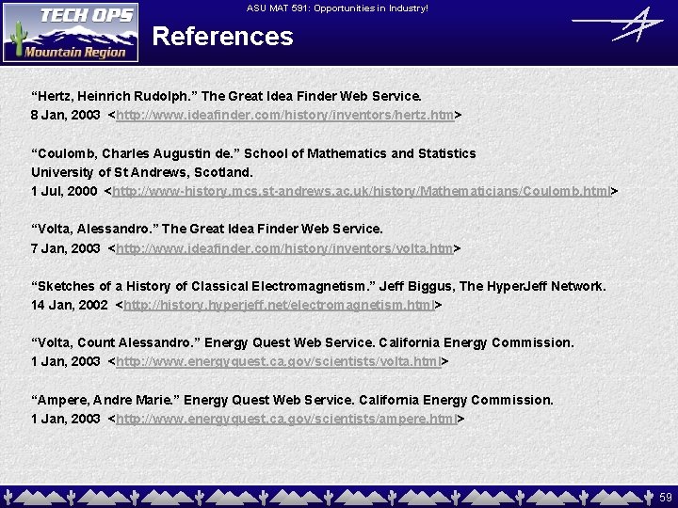The height and width of the screenshot is (508, 678).
Task: Click the header text 'ASU MAT 591: Opportunities in Industry!'
Action: pos(337,8)
